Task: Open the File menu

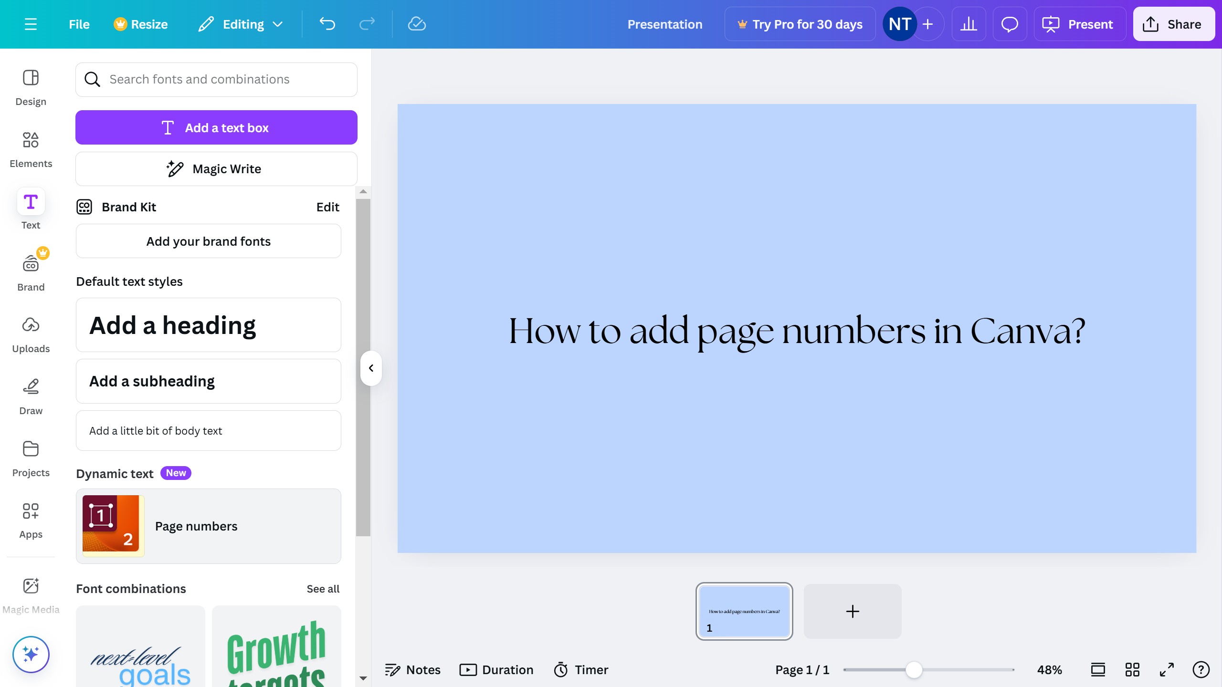Action: pyautogui.click(x=79, y=24)
